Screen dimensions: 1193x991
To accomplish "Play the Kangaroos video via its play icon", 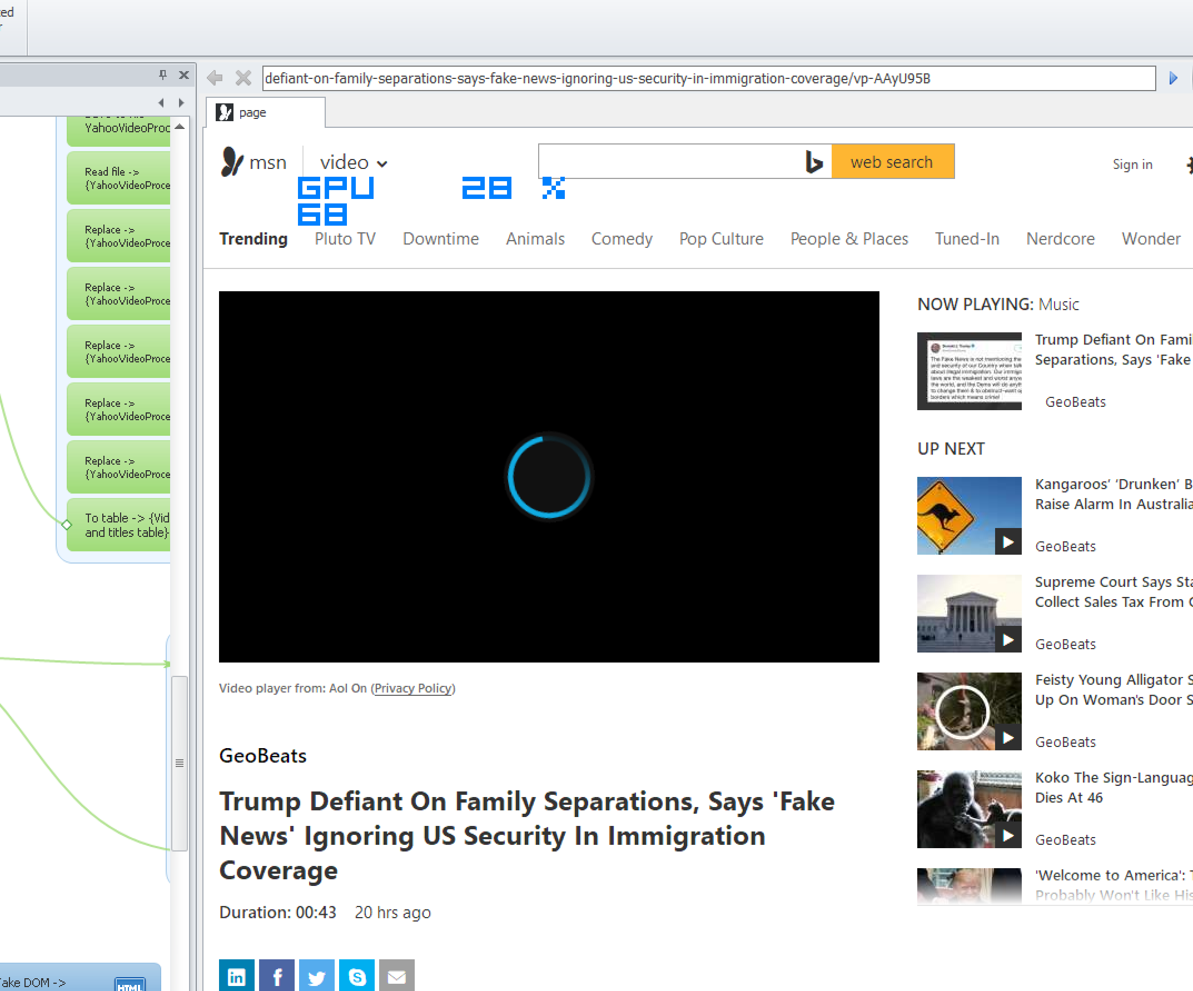I will tap(1008, 542).
